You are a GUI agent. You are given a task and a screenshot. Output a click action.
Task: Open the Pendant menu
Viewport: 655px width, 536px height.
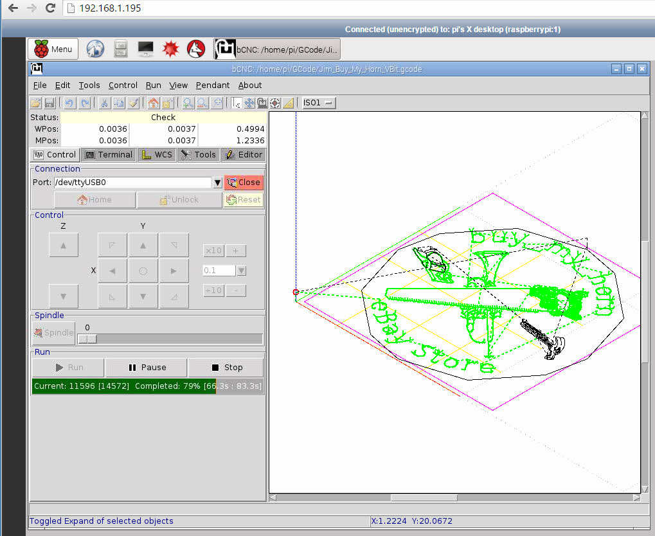[213, 85]
